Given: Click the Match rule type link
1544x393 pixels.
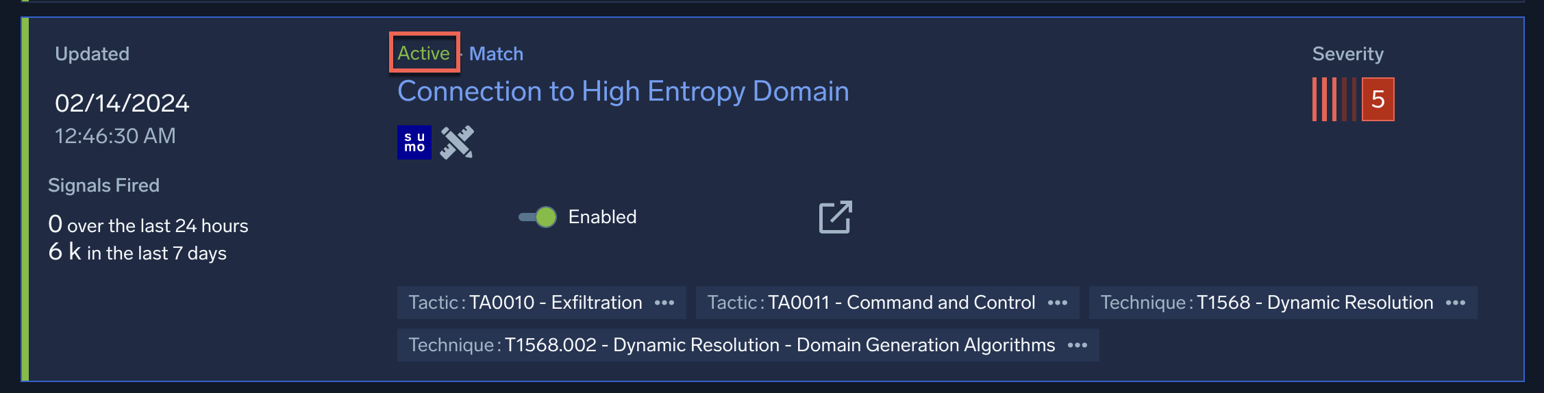Looking at the screenshot, I should point(496,54).
